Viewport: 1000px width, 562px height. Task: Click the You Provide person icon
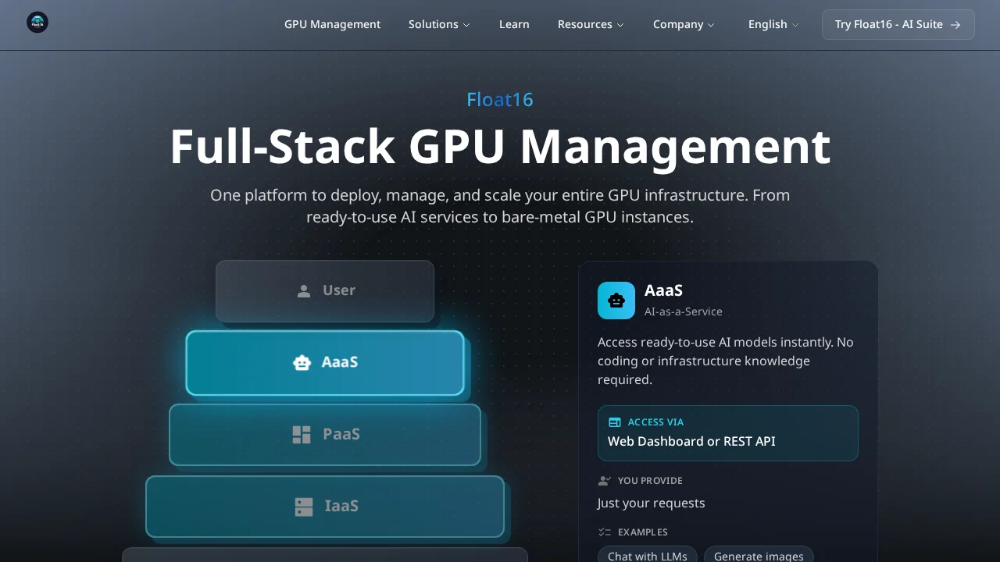[x=604, y=481]
